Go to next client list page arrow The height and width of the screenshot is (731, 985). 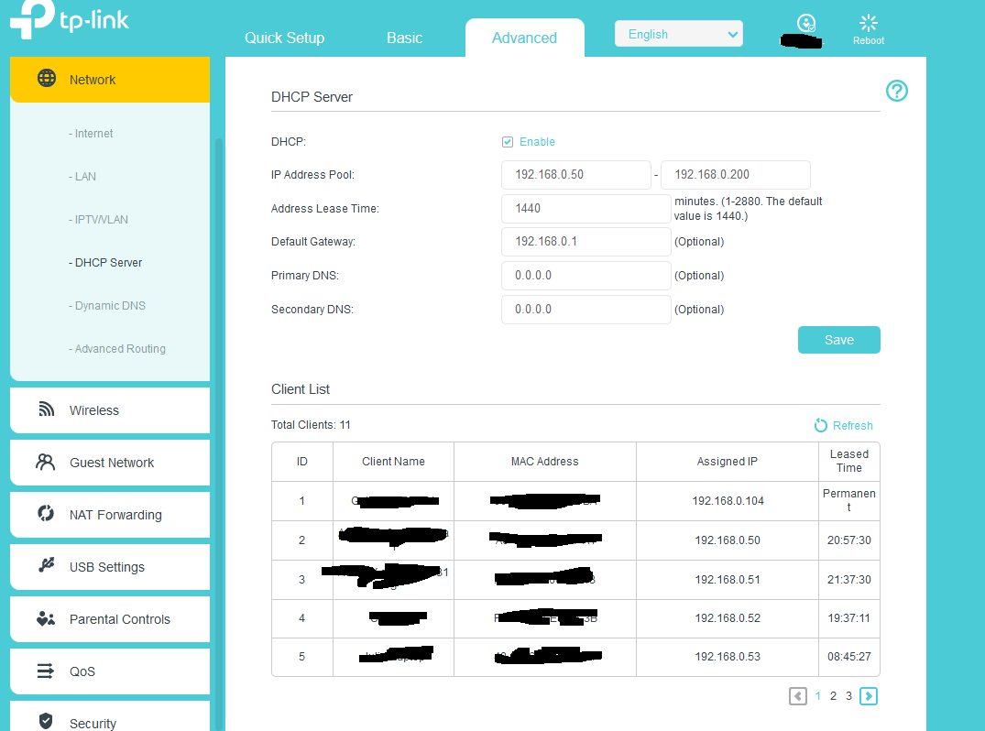tap(869, 696)
